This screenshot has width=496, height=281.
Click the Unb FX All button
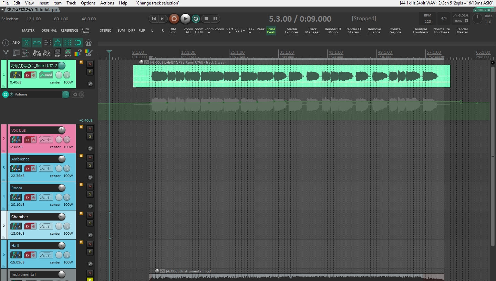click(x=47, y=53)
